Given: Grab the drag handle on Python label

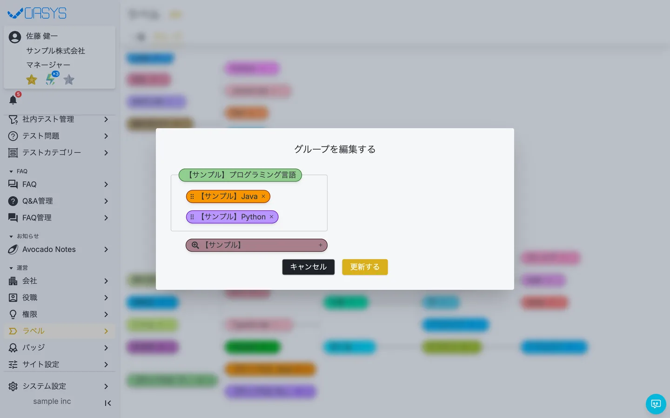Looking at the screenshot, I should click(x=192, y=217).
